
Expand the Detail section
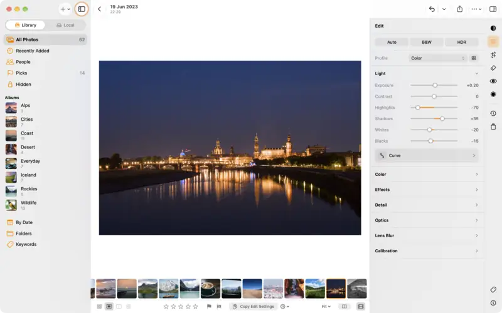coord(427,205)
